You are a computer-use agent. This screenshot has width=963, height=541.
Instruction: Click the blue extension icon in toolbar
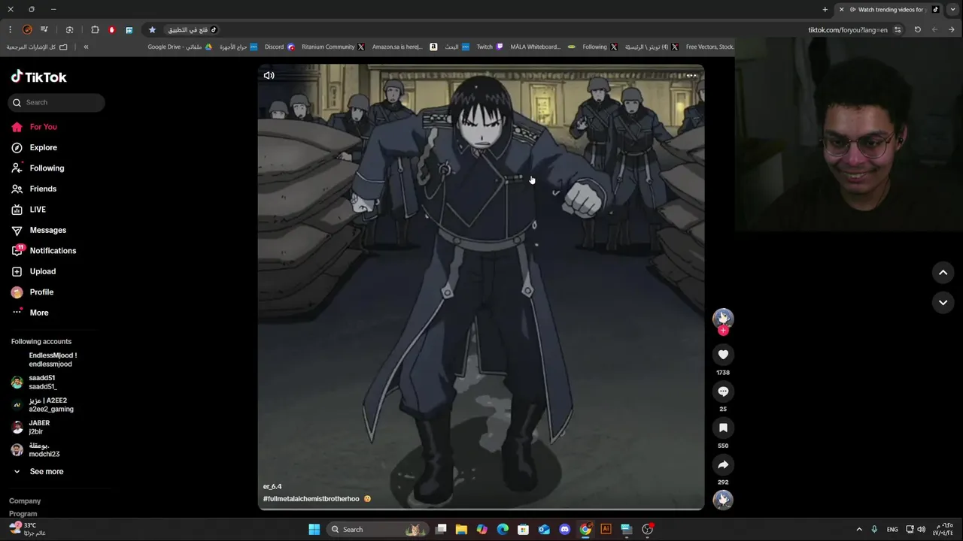click(x=129, y=30)
